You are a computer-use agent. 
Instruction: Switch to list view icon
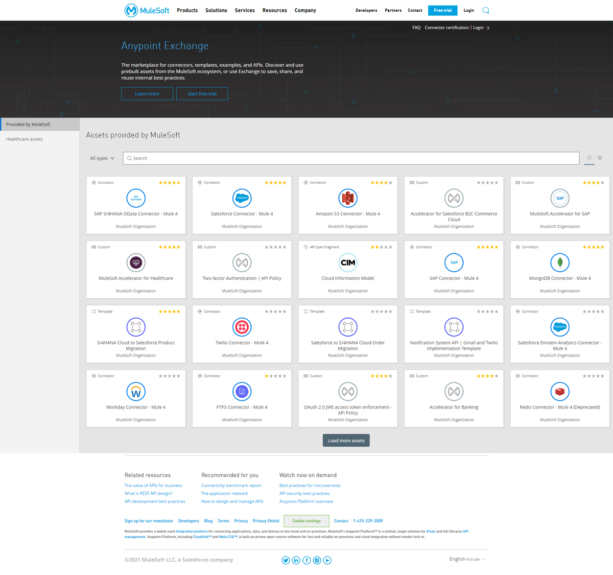click(x=600, y=158)
